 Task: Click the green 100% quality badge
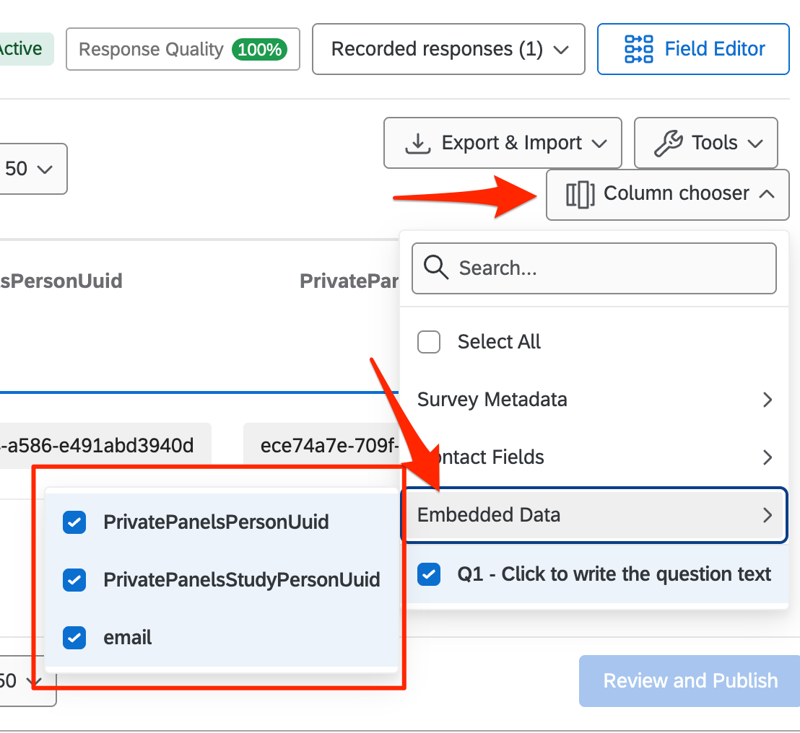259,50
